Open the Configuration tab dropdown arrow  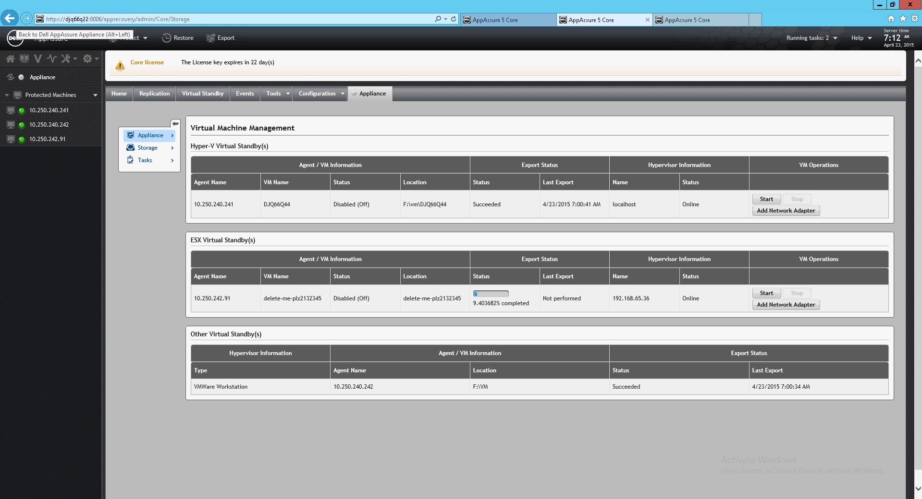[x=343, y=94]
